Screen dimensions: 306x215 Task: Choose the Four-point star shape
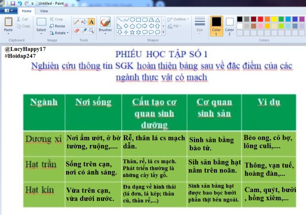pos(126,32)
